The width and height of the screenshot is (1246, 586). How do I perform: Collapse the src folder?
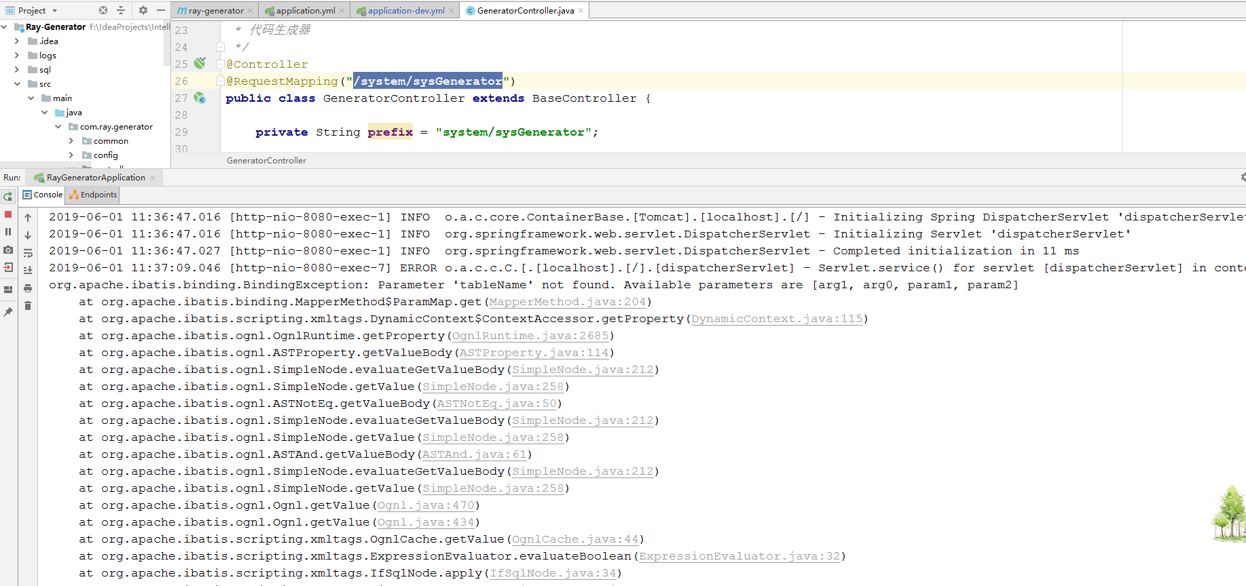coord(17,84)
